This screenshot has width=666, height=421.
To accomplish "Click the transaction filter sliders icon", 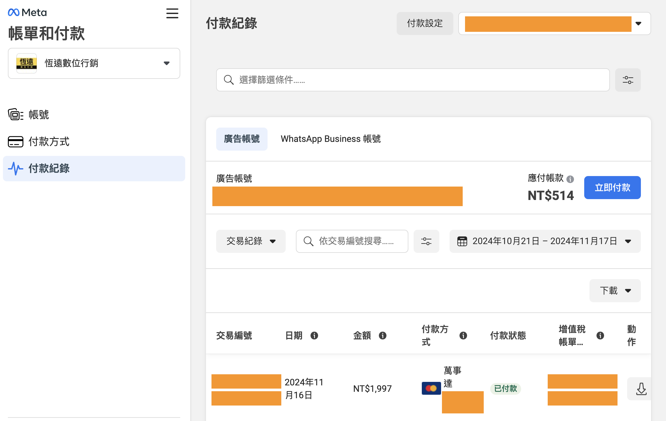I will (426, 241).
